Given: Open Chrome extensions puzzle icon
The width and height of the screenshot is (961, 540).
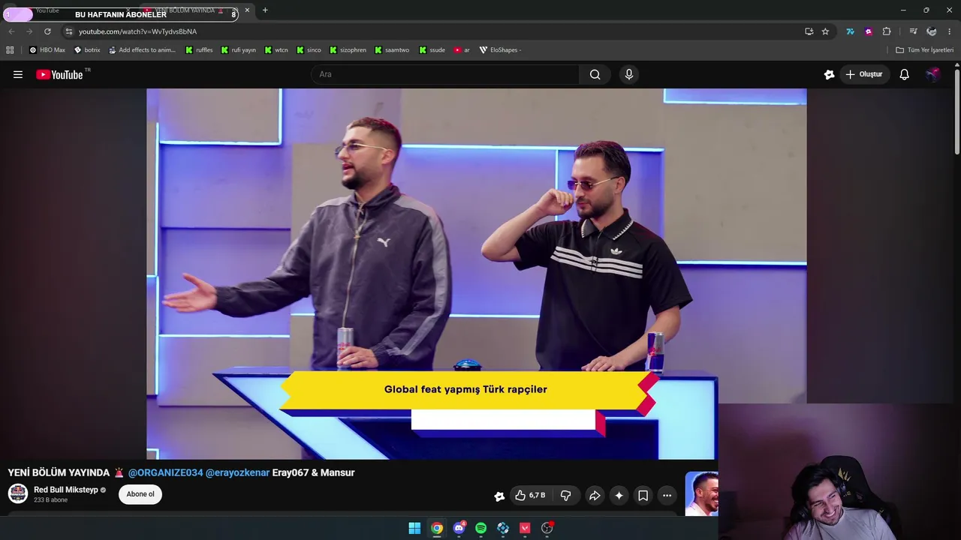Looking at the screenshot, I should [x=887, y=31].
